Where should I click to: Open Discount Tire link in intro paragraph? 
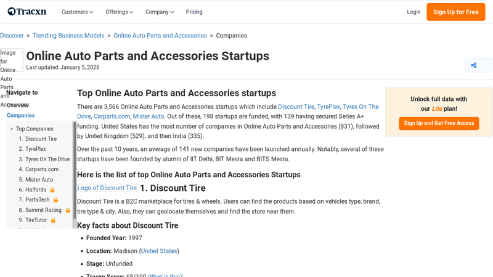296,106
